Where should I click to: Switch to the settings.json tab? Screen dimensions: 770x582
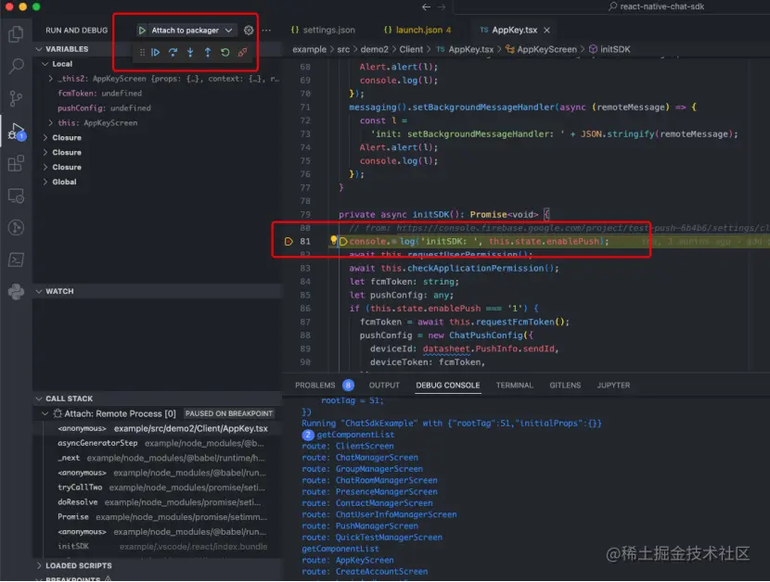323,31
